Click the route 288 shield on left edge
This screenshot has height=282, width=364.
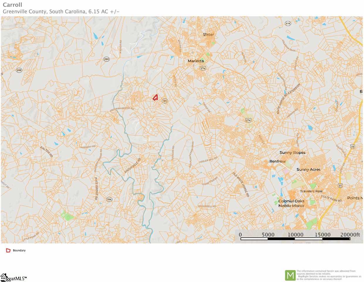pos(19,70)
